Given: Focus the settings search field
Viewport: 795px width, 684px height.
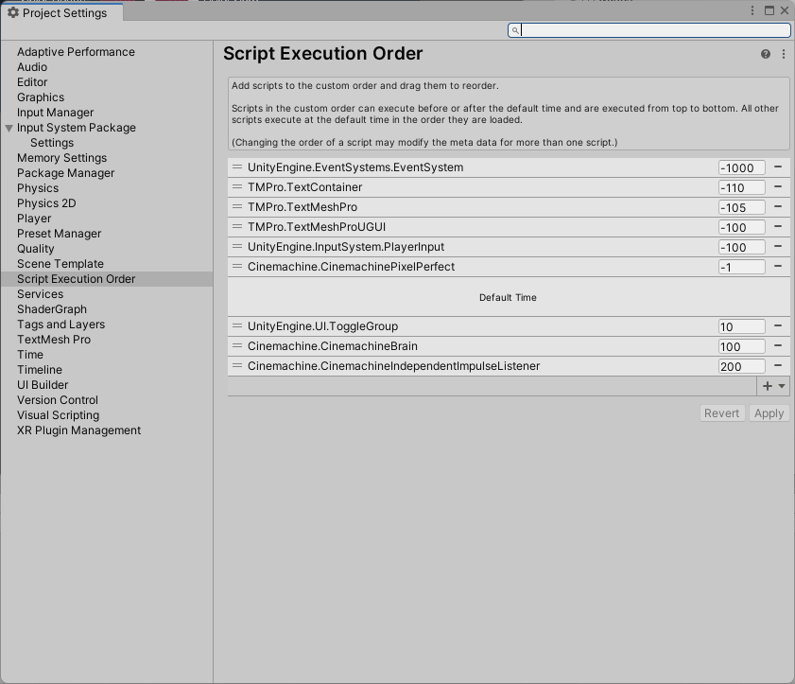Looking at the screenshot, I should 649,30.
